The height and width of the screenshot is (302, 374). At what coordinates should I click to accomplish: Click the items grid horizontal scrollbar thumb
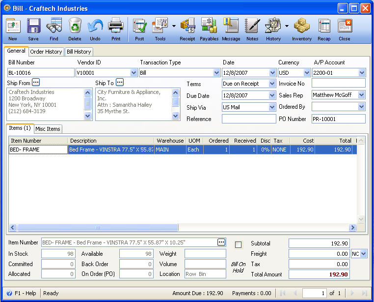(98, 228)
